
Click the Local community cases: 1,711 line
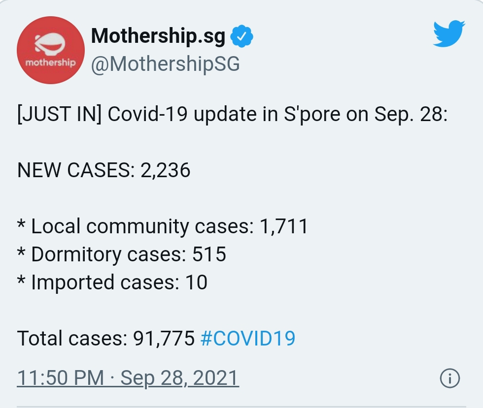pos(163,226)
